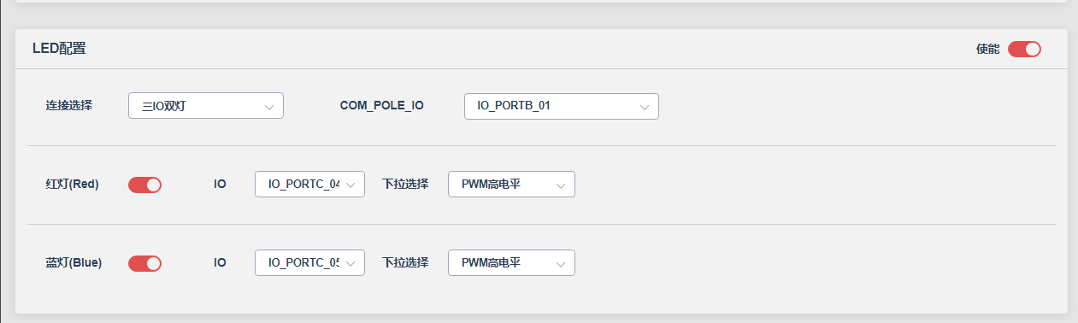
Task: Click chevron arrow in red light PWM高电平 box
Action: [561, 185]
